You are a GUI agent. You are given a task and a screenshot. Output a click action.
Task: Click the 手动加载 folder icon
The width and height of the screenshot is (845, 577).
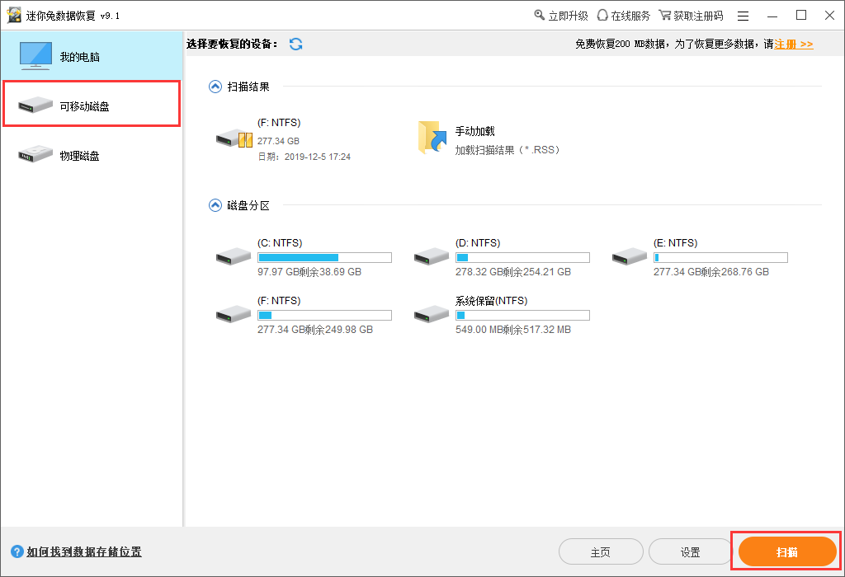[432, 138]
